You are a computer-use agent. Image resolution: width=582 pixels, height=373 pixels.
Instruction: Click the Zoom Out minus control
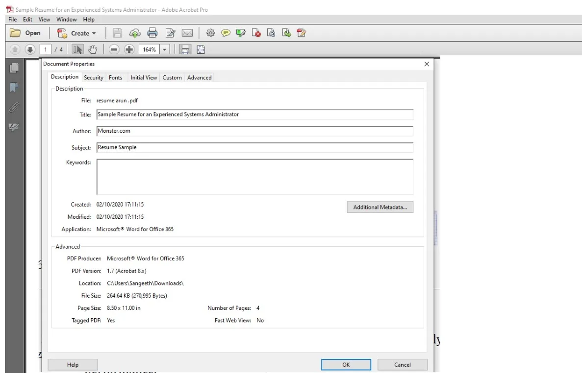coord(113,49)
